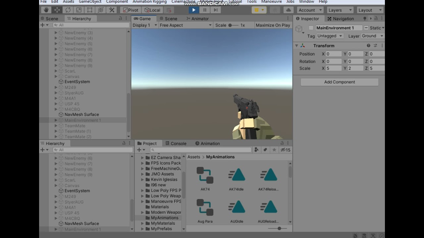Open the Account dropdown
This screenshot has height=238, width=424.
310,10
